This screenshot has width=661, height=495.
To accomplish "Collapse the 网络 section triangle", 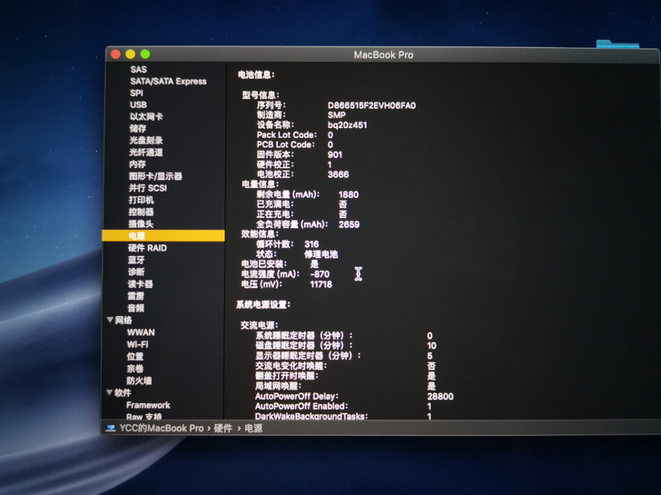I will (111, 320).
